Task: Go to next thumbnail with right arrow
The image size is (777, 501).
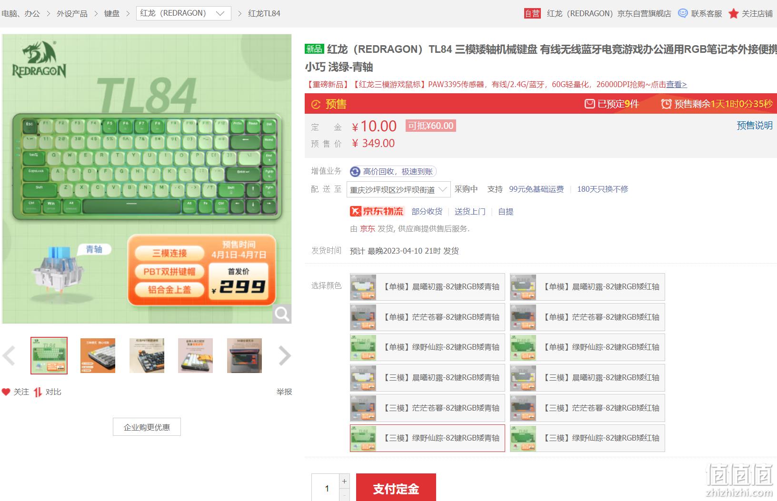Action: coord(285,355)
